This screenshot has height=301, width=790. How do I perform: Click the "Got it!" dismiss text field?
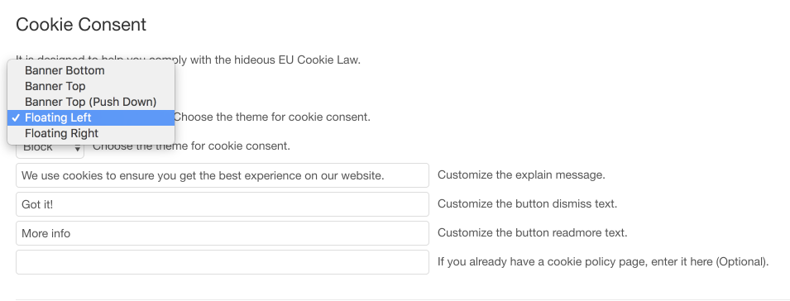pos(223,204)
